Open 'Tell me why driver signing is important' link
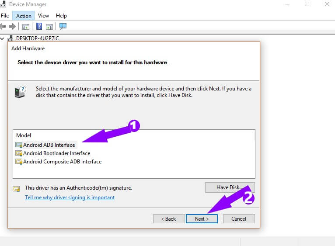 point(70,197)
